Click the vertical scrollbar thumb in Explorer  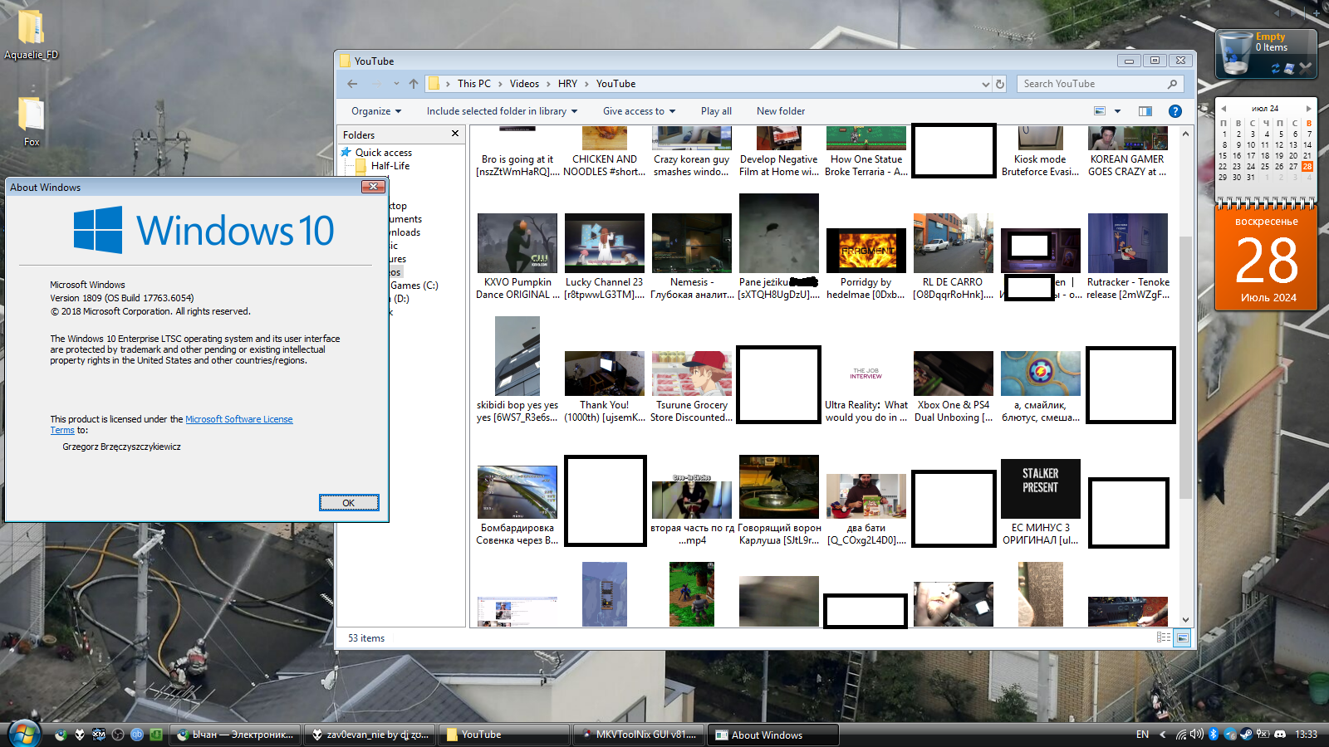click(1185, 367)
